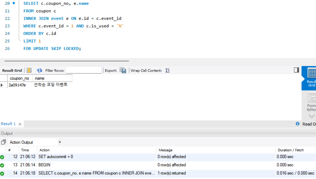Click the Read Only info icon
This screenshot has height=179, width=316.
click(297, 124)
